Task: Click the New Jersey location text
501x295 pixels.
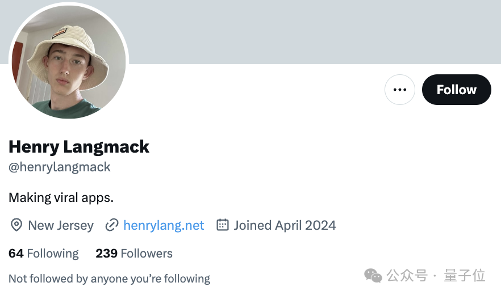Action: click(61, 225)
